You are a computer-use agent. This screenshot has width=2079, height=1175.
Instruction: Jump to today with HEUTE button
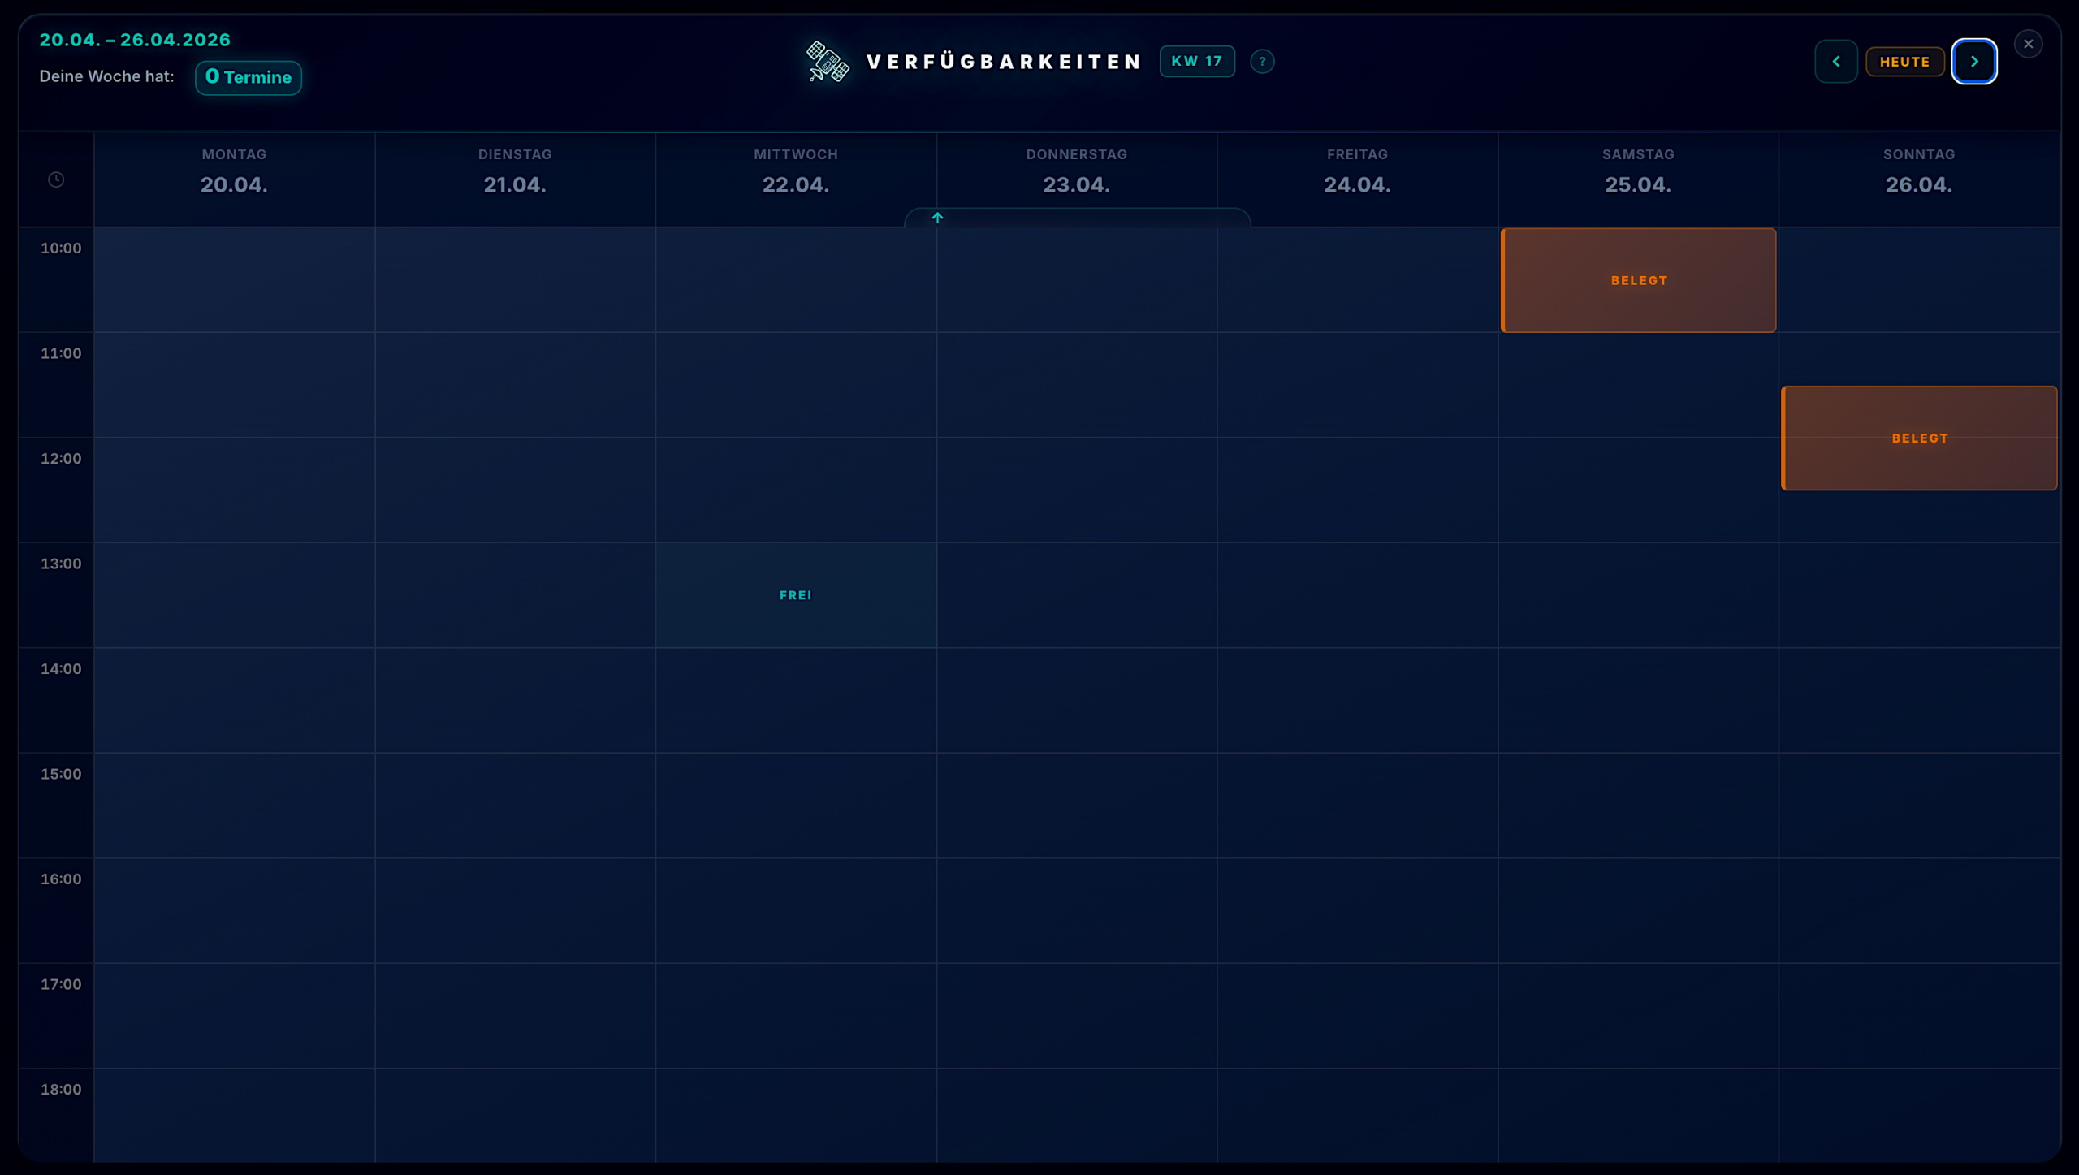point(1904,62)
